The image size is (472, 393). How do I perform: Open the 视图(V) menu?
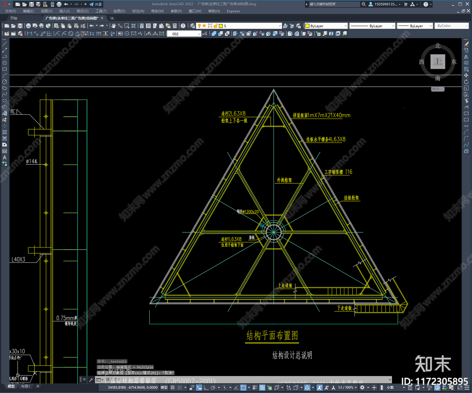coord(47,11)
